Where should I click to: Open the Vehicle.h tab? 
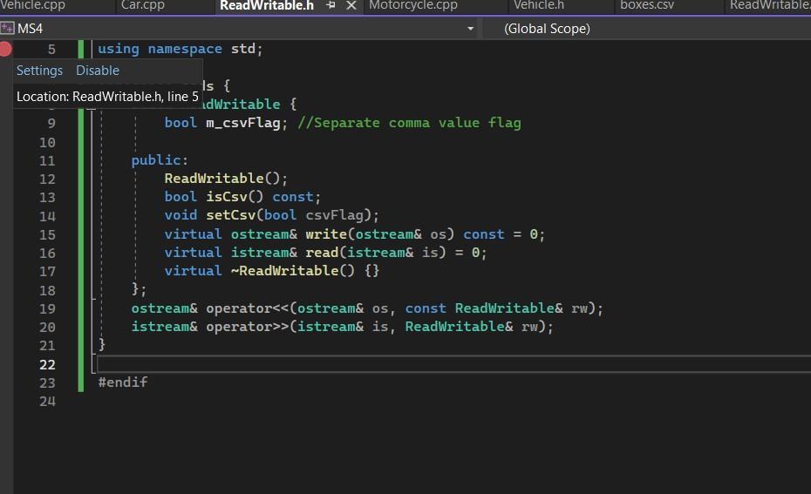click(539, 6)
